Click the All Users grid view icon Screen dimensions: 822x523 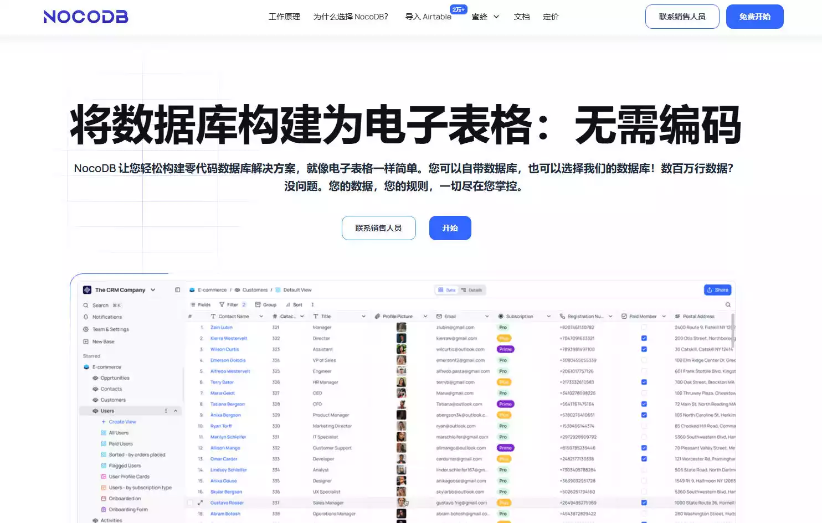click(x=104, y=433)
